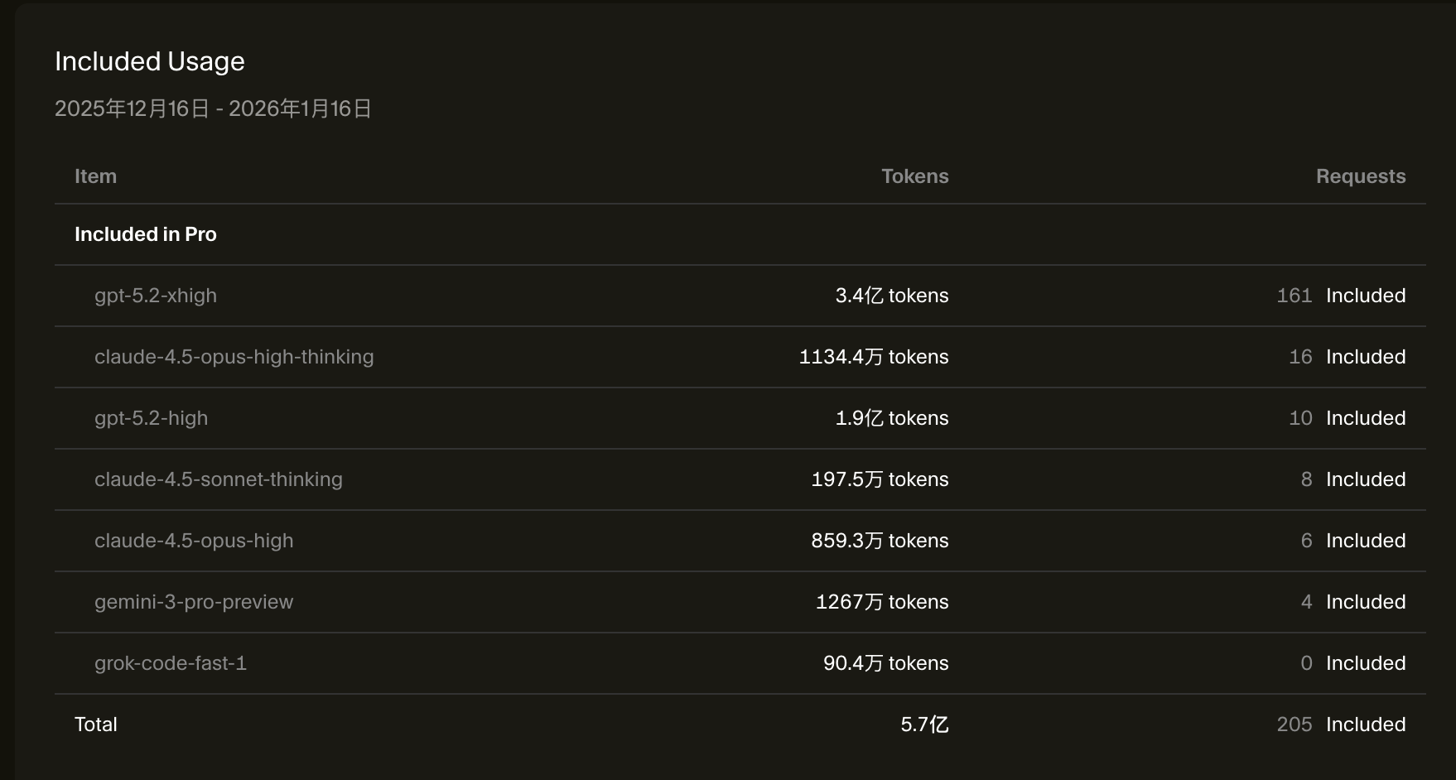This screenshot has width=1456, height=780.
Task: Select claude-4.5-sonnet-thinking model entry
Action: pos(219,479)
